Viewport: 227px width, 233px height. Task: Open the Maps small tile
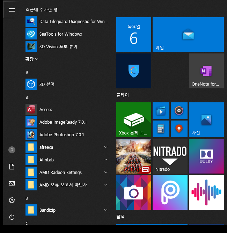179,129
